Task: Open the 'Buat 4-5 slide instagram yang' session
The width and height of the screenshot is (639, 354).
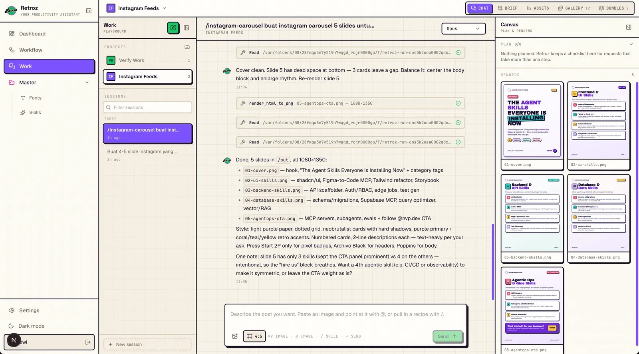Action: [148, 155]
